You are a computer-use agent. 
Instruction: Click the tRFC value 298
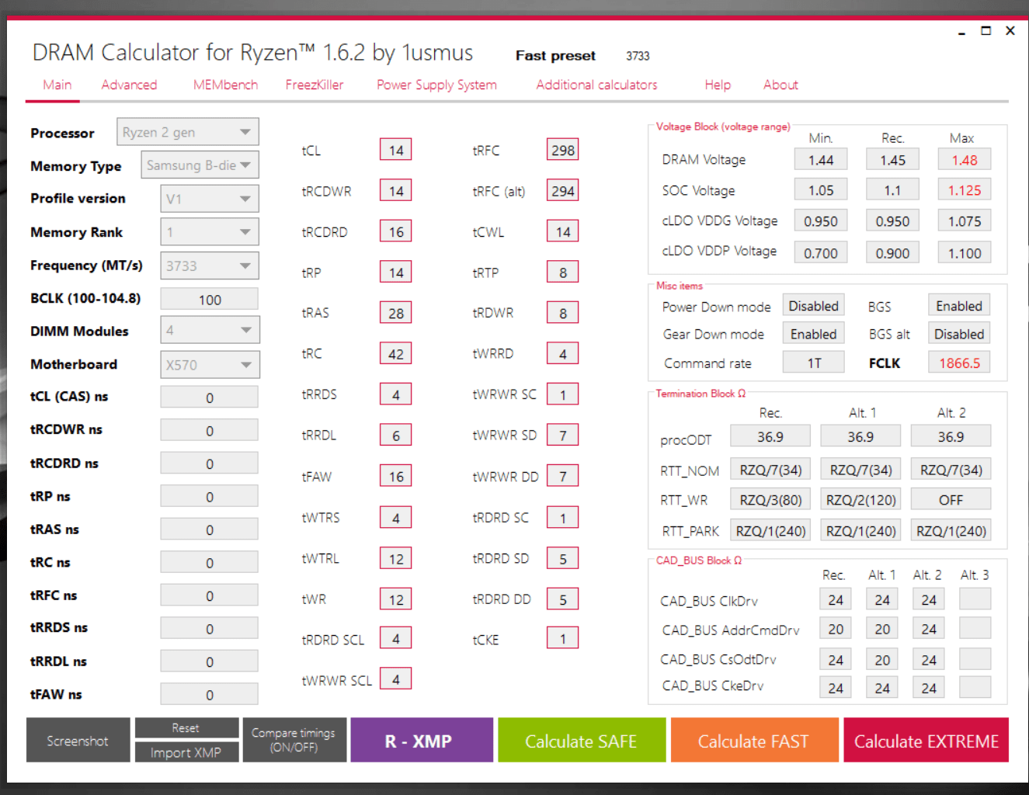[x=563, y=150]
